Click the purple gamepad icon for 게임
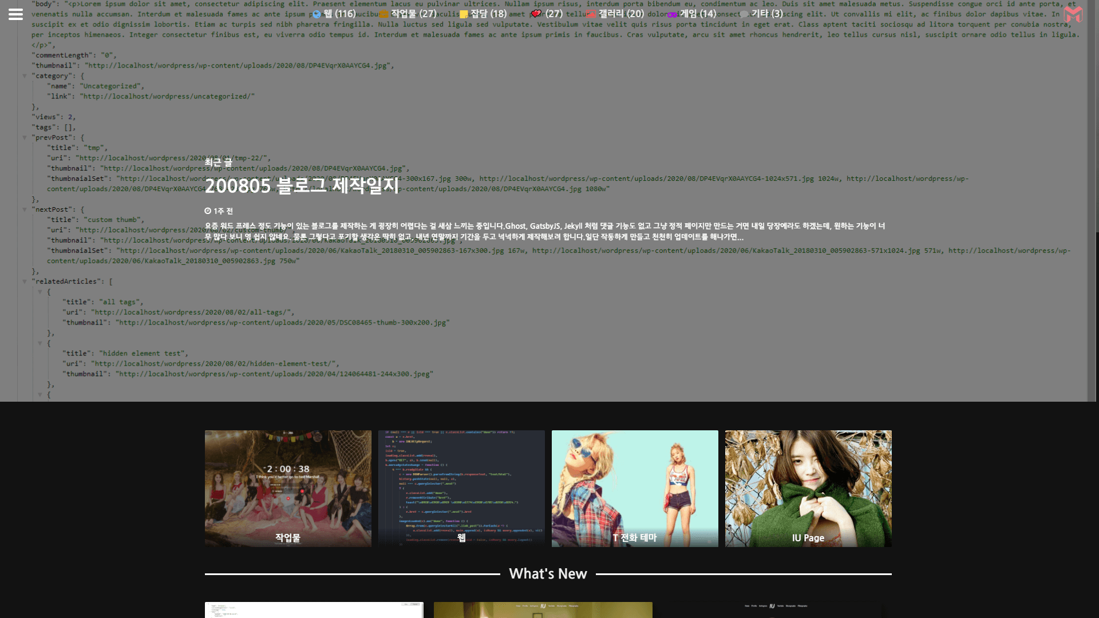The height and width of the screenshot is (618, 1099). click(673, 14)
